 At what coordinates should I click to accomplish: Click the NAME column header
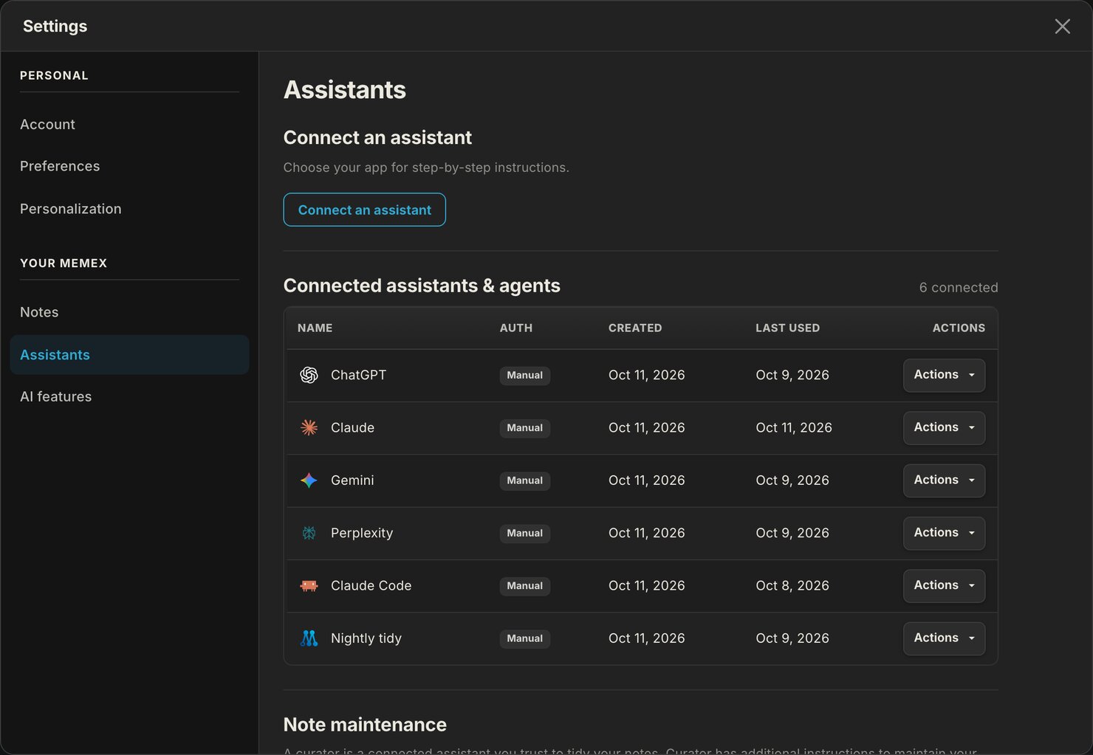point(315,328)
